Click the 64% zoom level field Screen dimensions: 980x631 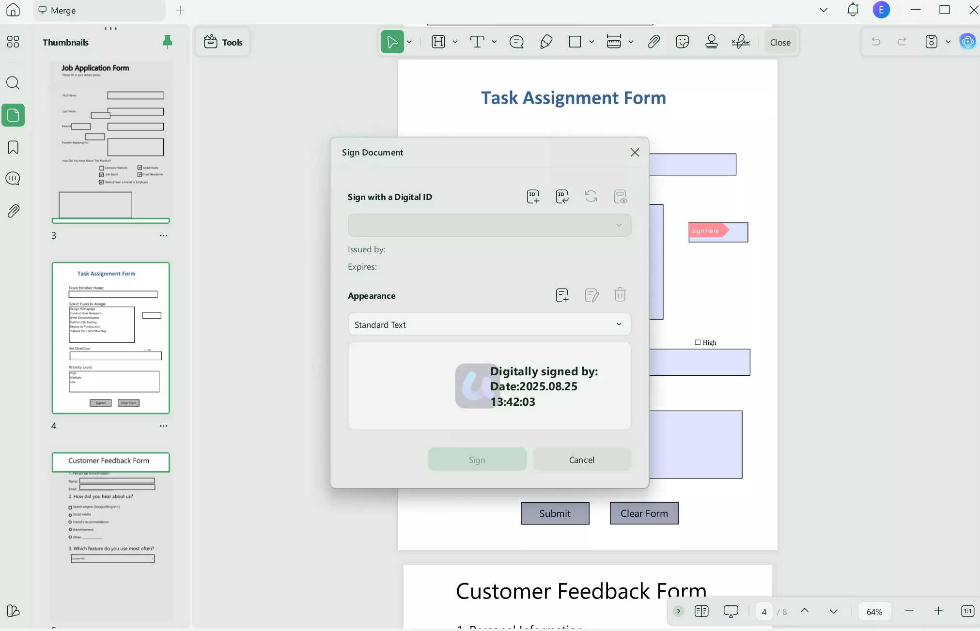tap(874, 612)
